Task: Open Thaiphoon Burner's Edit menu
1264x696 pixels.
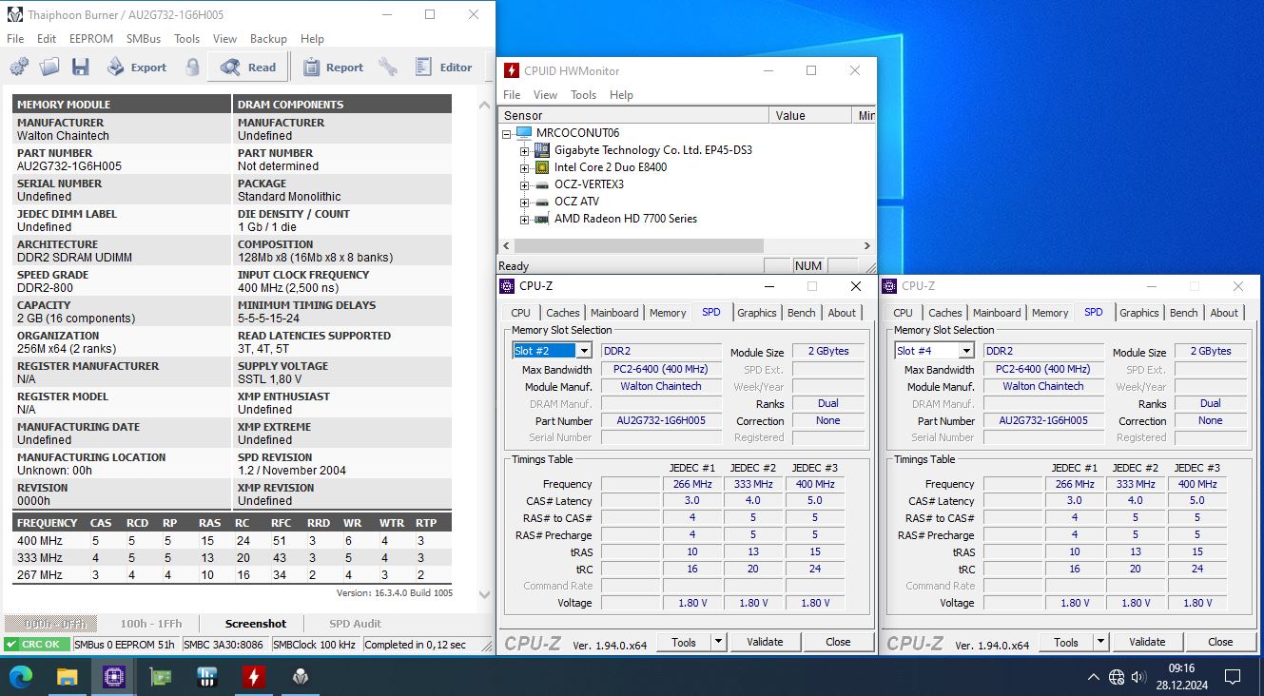Action: 47,39
